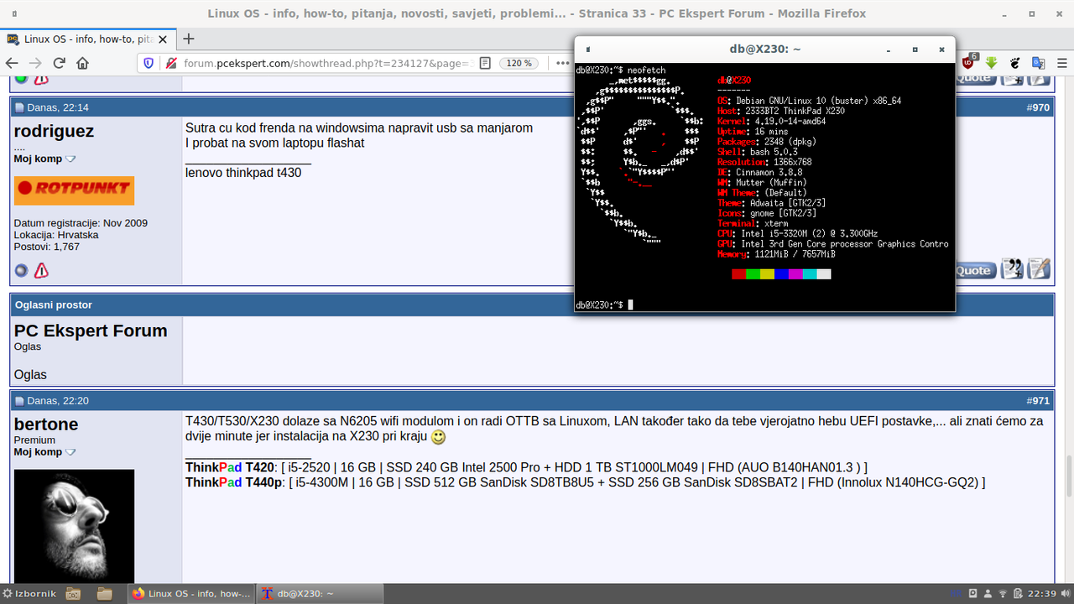Click the post icon beside Danas, 22:20
1074x604 pixels.
(19, 401)
